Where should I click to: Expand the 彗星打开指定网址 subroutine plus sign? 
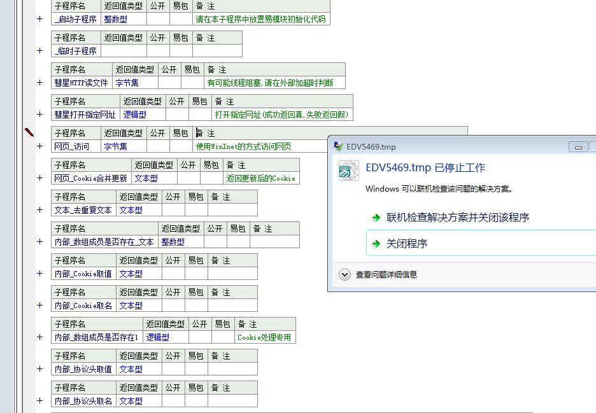[x=40, y=115]
